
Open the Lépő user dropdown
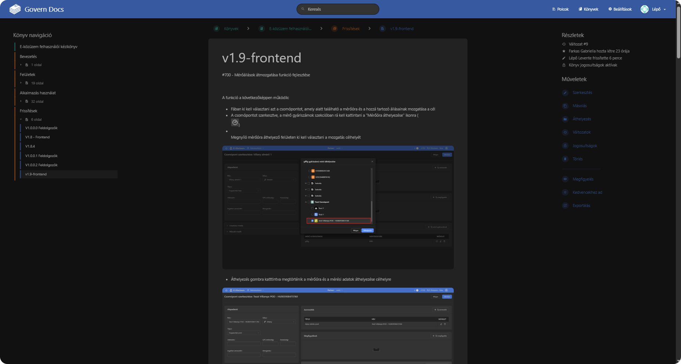coord(653,9)
